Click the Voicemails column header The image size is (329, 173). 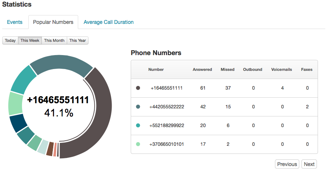tap(282, 69)
